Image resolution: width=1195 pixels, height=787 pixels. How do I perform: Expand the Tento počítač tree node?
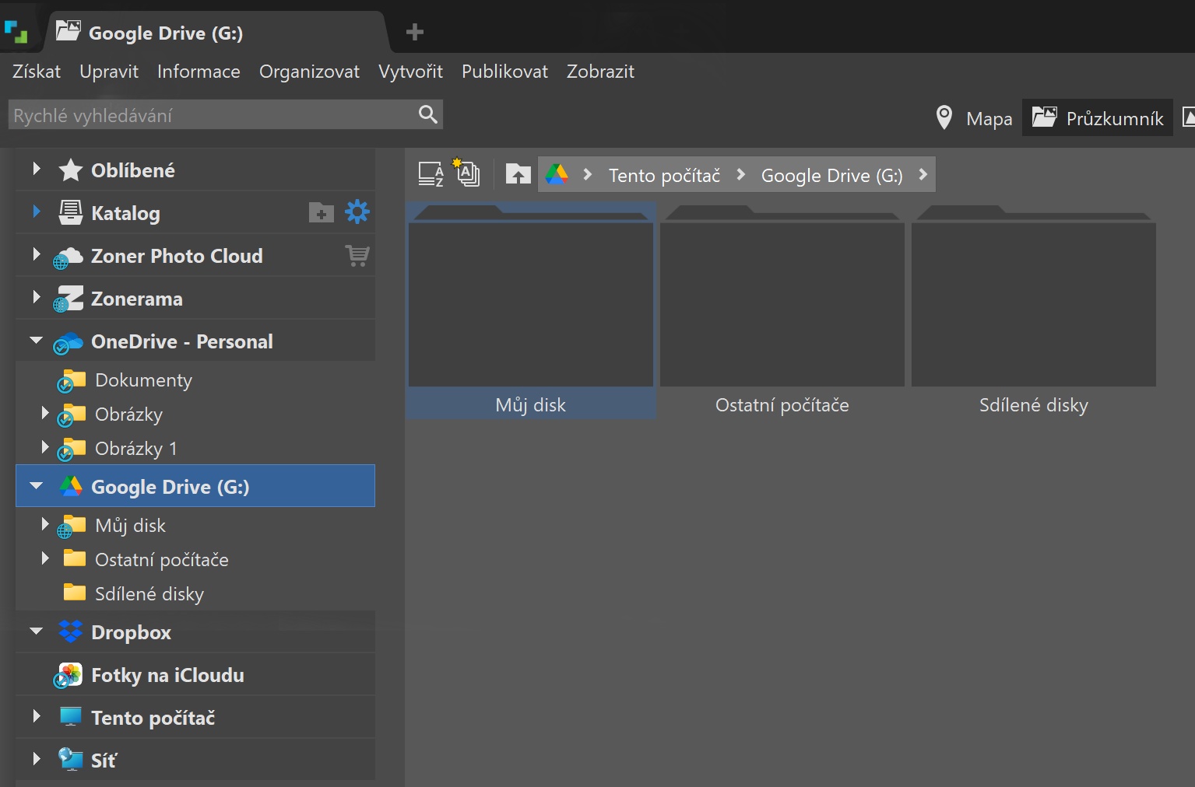coord(36,716)
